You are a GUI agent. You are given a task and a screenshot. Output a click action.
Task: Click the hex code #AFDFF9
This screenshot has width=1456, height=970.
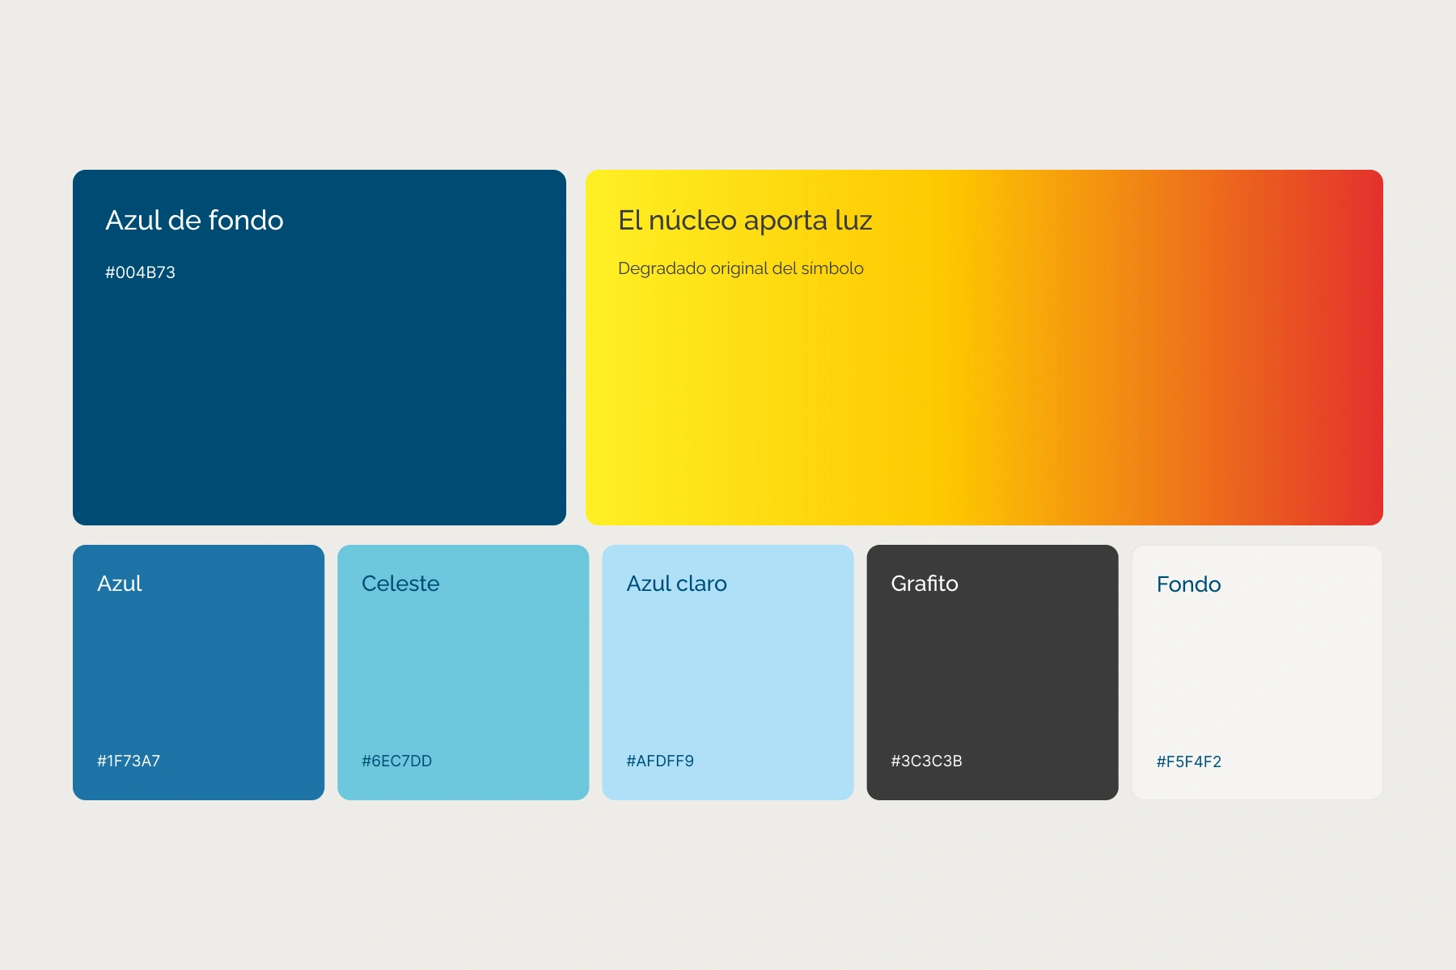click(x=660, y=761)
